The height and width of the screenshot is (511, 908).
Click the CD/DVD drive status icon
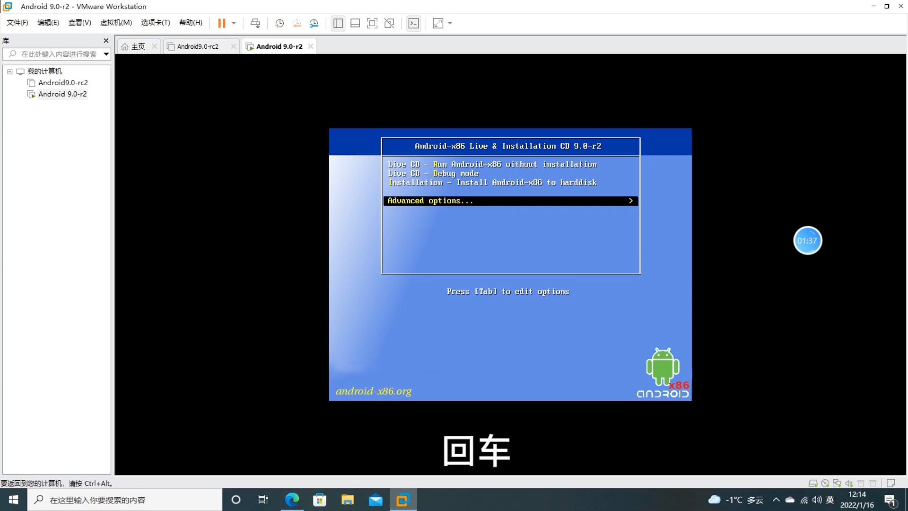click(x=825, y=483)
